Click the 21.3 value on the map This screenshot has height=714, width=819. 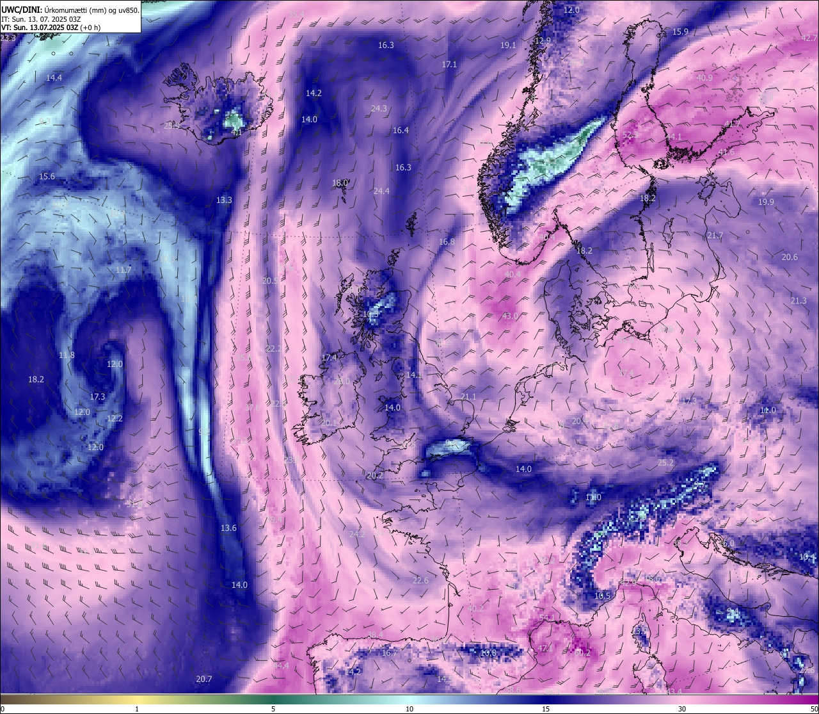pos(799,300)
